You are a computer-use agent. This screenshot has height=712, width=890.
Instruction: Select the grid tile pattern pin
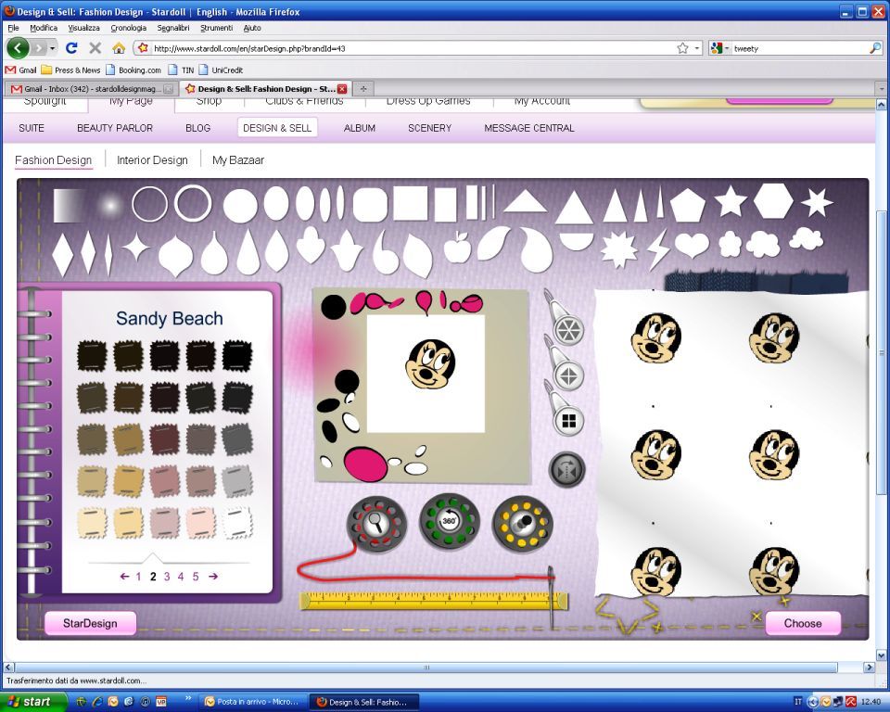[568, 421]
